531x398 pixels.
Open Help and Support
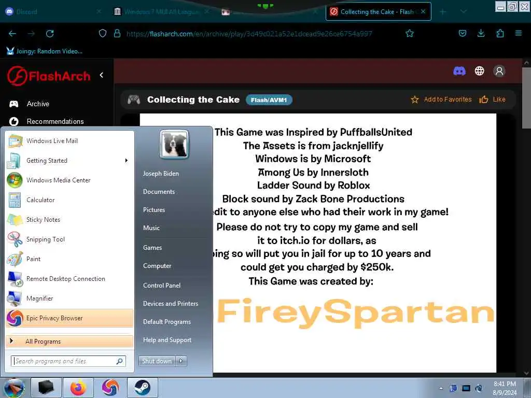pyautogui.click(x=167, y=340)
